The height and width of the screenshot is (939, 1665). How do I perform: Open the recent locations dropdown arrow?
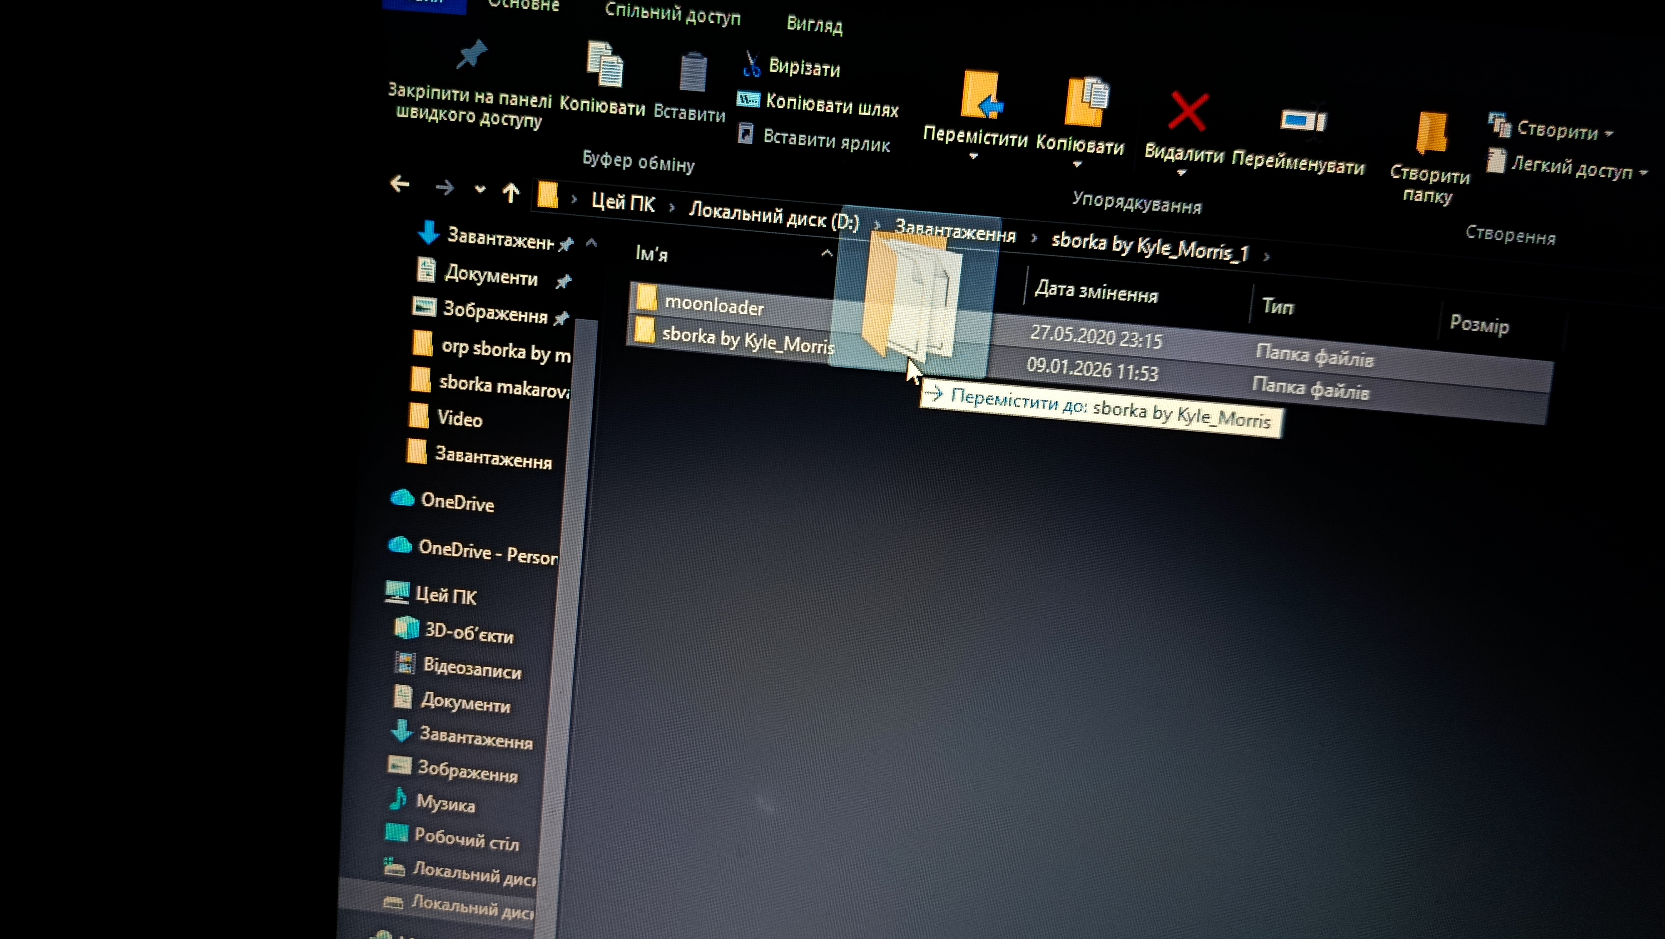coord(480,189)
